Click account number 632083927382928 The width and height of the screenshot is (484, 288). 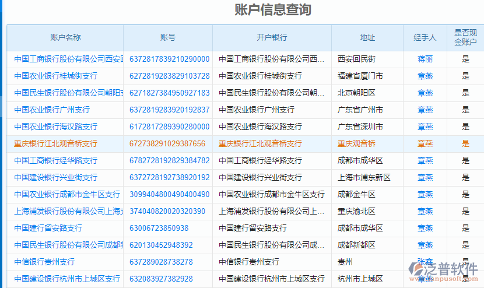[161, 279]
